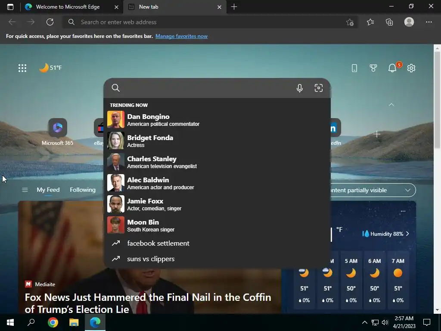Select Jamie Foxx trending suggestion
Screen dimensions: 441x331
pos(217,204)
